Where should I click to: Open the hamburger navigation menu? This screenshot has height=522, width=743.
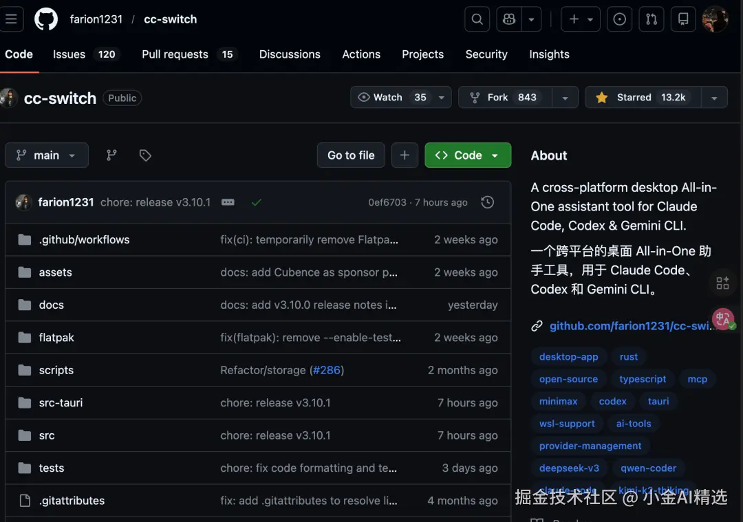pos(10,19)
